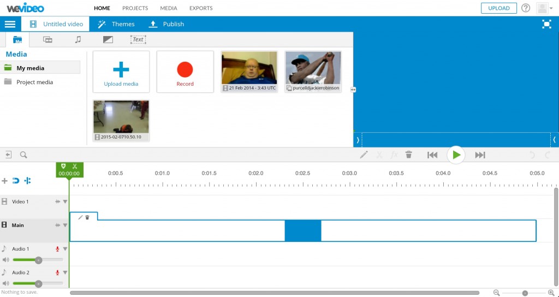Click the Untitled video title tab
Screen dimensions: 559x297
(x=55, y=24)
